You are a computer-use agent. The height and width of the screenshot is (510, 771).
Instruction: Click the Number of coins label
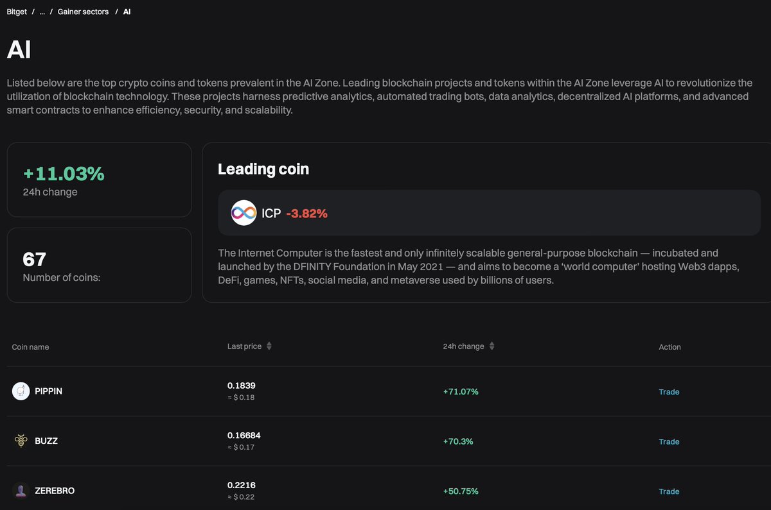(x=62, y=278)
